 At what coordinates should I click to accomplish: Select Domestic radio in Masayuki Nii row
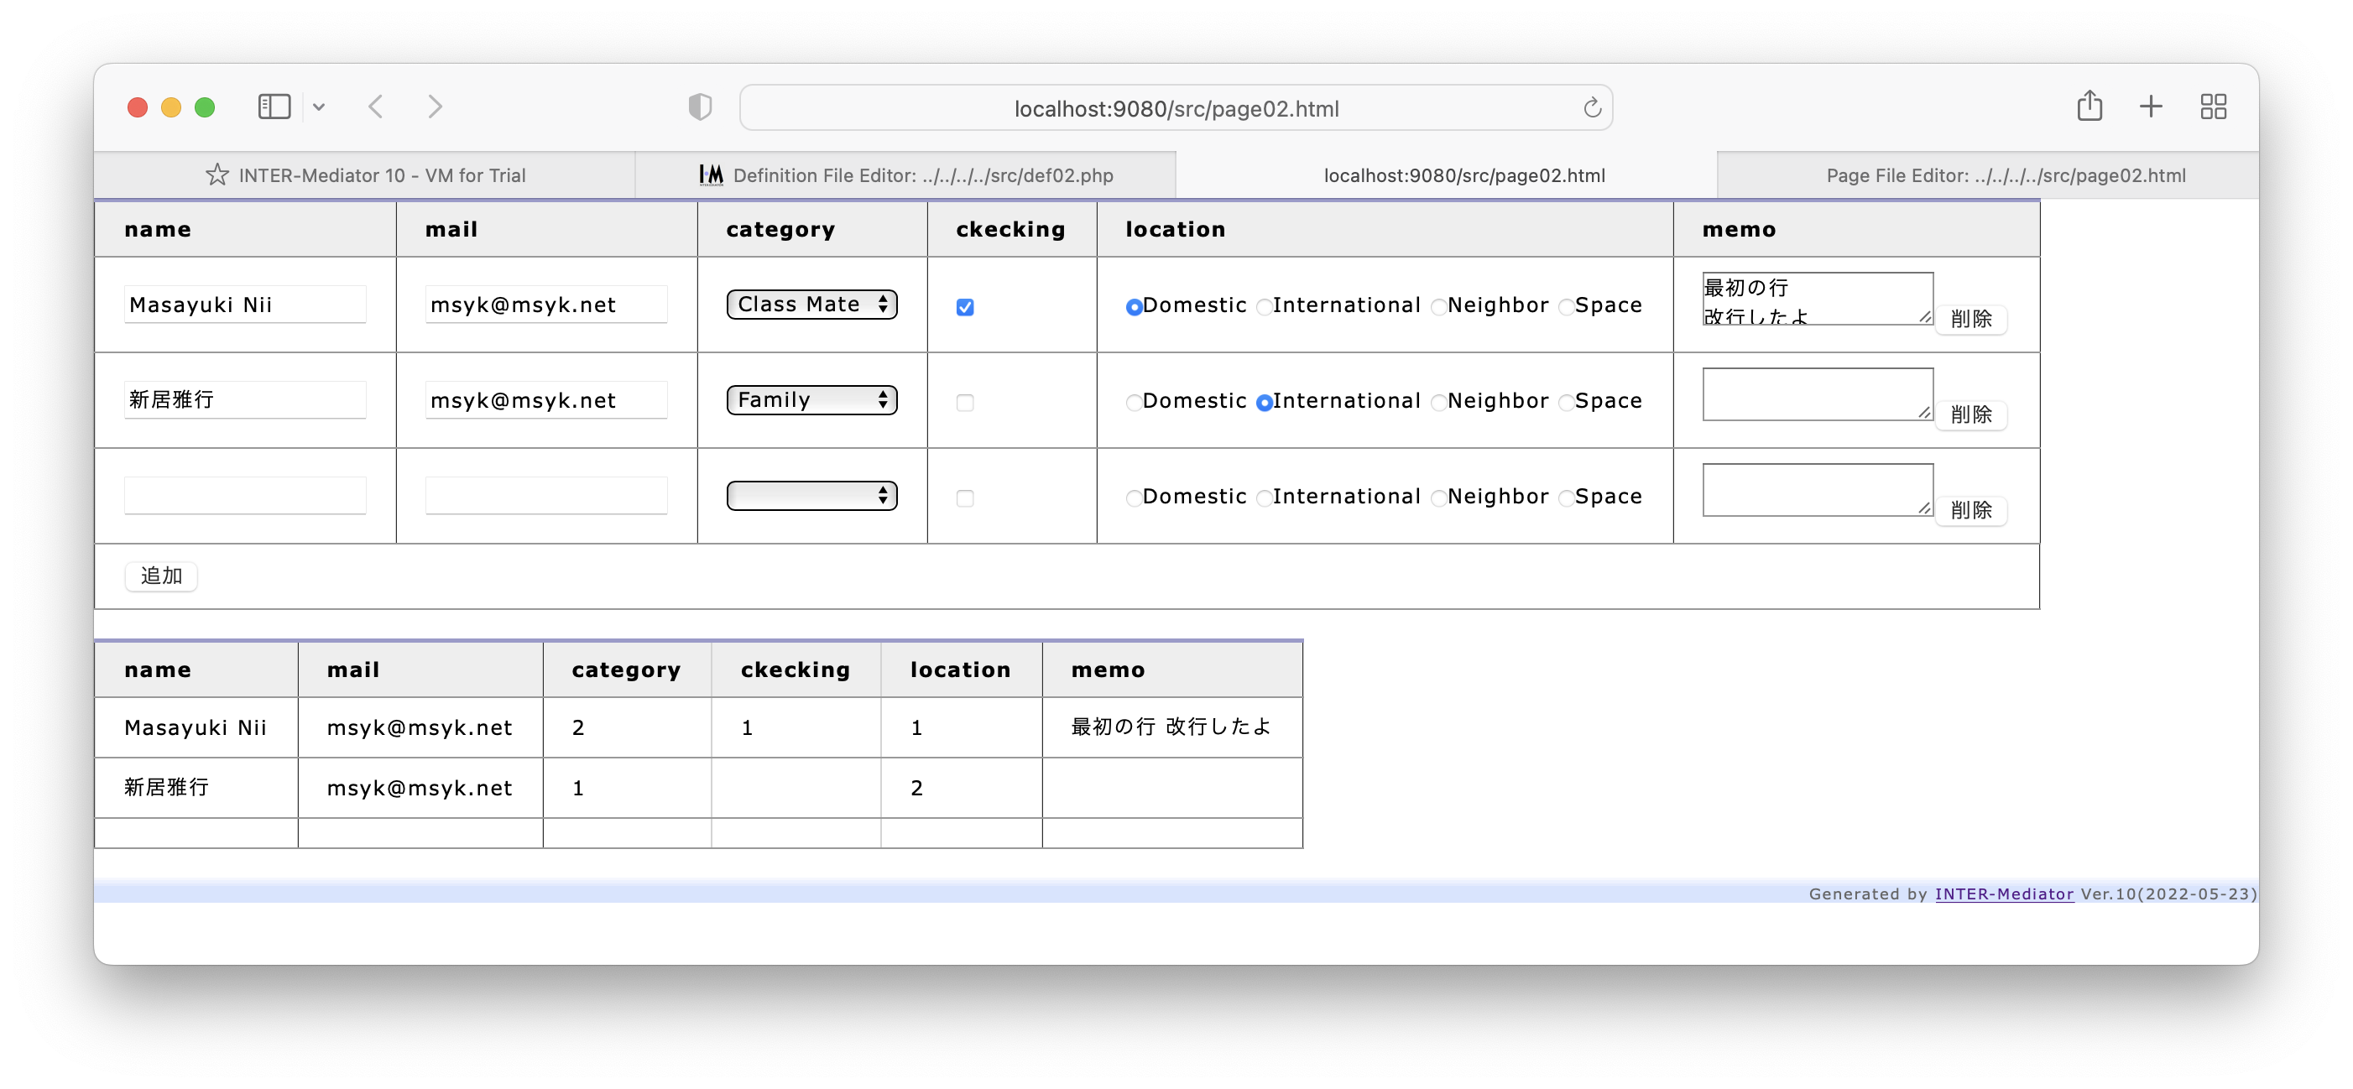[x=1134, y=307]
